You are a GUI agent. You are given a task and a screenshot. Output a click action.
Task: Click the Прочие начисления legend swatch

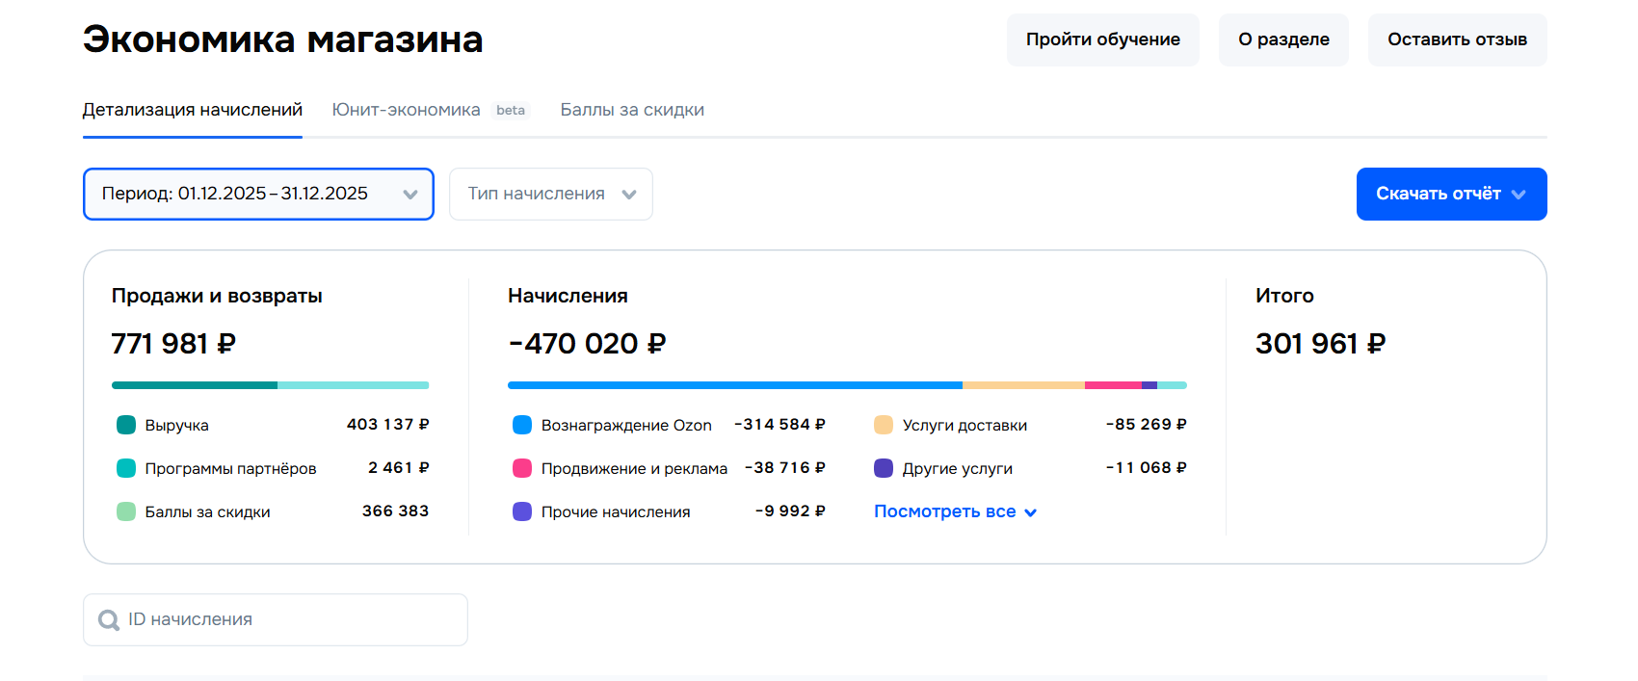[522, 511]
